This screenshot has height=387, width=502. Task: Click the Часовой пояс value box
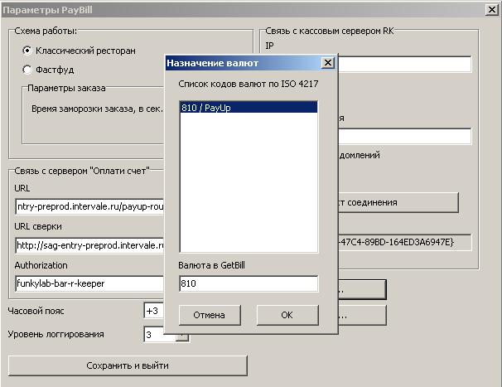point(153,312)
